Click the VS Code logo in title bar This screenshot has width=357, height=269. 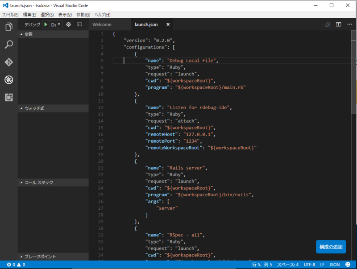tap(5, 5)
